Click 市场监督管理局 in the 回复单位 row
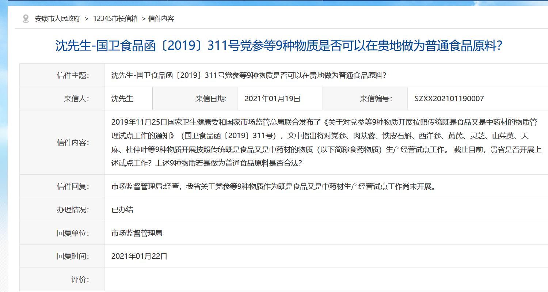 (137, 233)
